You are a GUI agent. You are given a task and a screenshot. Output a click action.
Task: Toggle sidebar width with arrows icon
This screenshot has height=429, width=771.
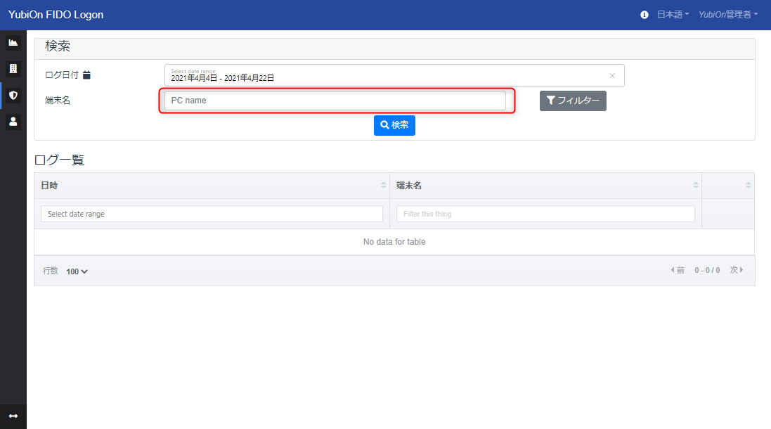13,416
